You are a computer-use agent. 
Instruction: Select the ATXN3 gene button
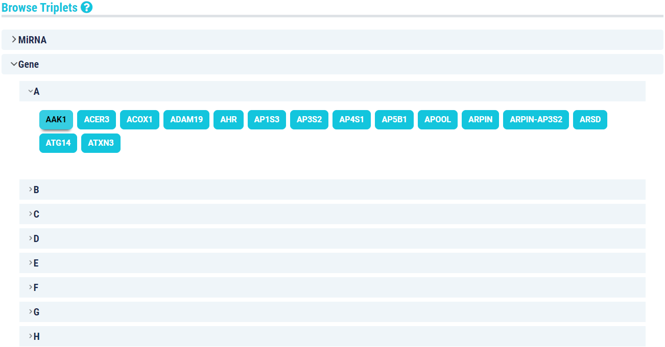point(101,143)
